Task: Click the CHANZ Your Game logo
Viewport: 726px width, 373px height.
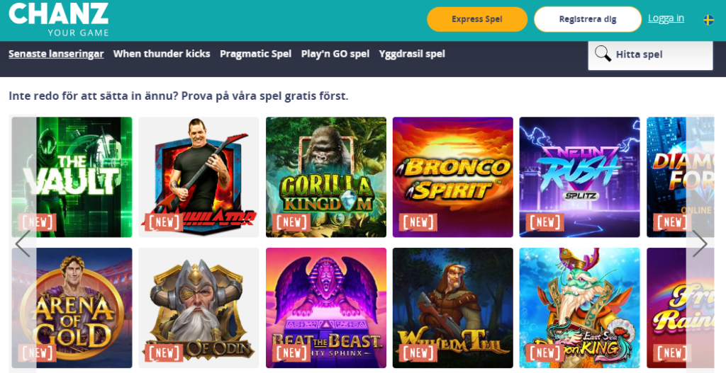Action: pos(59,19)
